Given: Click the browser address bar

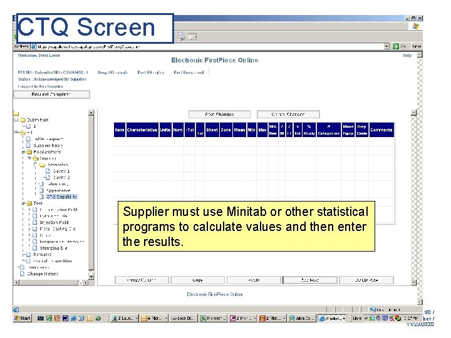Looking at the screenshot, I should tap(209, 46).
